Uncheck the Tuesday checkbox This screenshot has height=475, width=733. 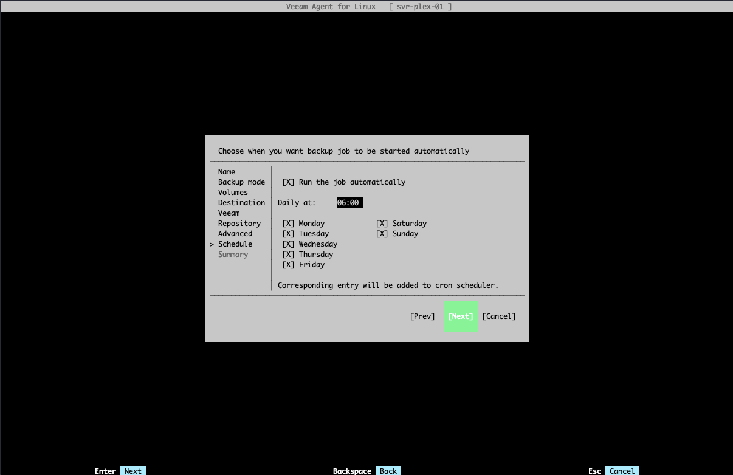[289, 234]
